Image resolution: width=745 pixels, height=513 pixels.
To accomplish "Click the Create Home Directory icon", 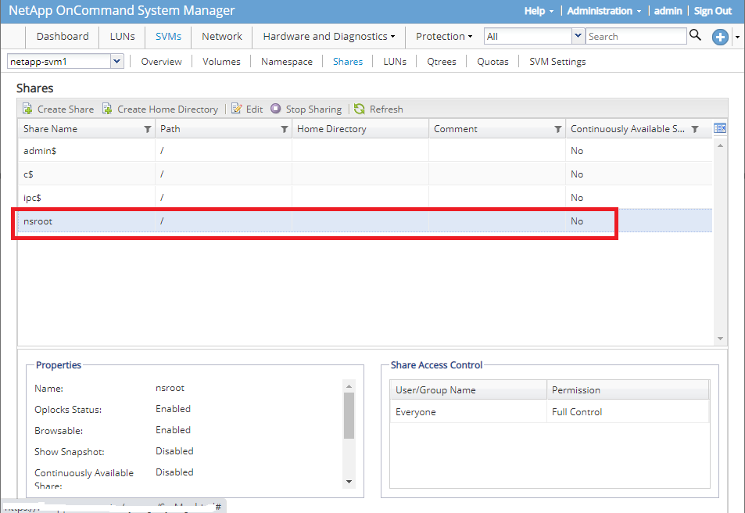I will click(108, 109).
